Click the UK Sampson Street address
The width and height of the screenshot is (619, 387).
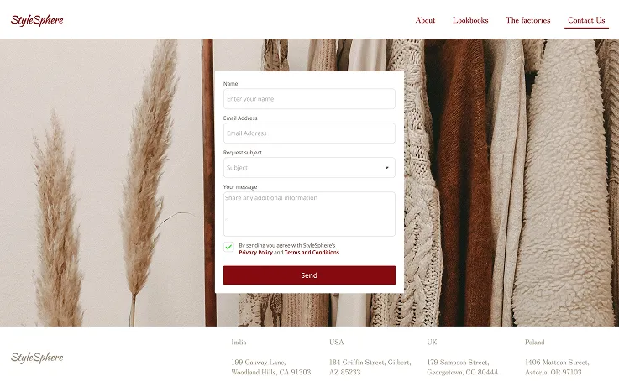(462, 367)
